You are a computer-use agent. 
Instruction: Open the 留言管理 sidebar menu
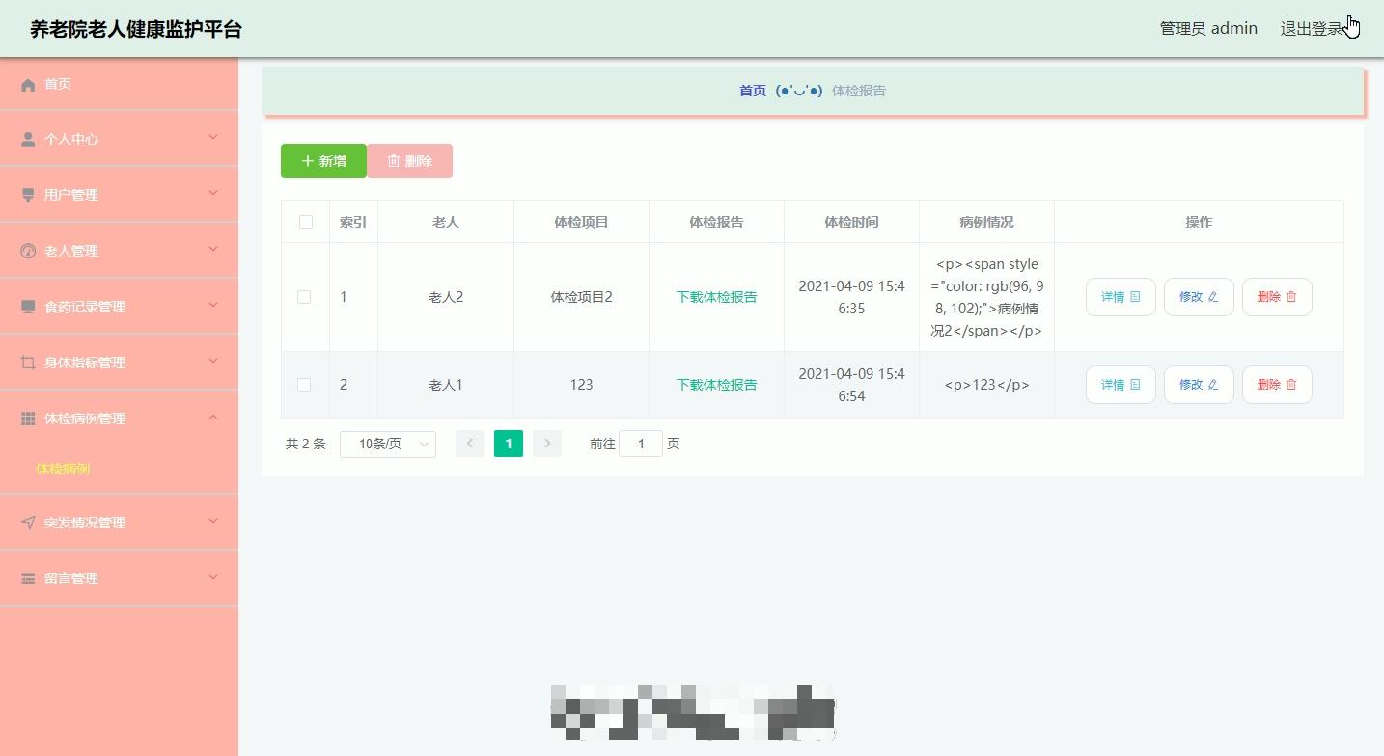point(119,579)
